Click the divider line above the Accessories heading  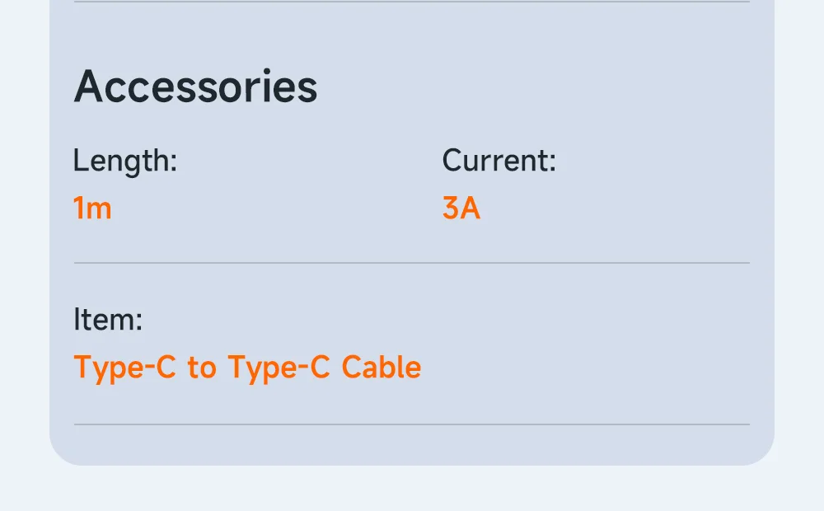point(412,2)
